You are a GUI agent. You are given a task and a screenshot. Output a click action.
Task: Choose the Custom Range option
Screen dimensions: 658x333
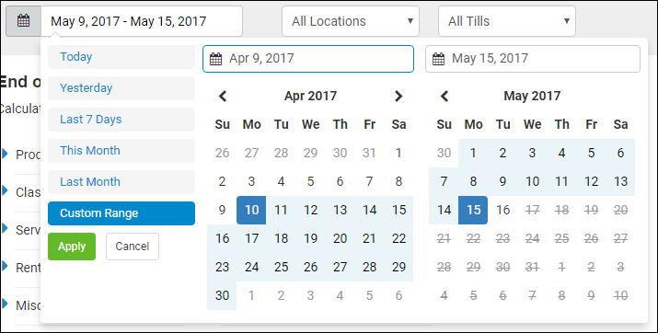pos(121,213)
